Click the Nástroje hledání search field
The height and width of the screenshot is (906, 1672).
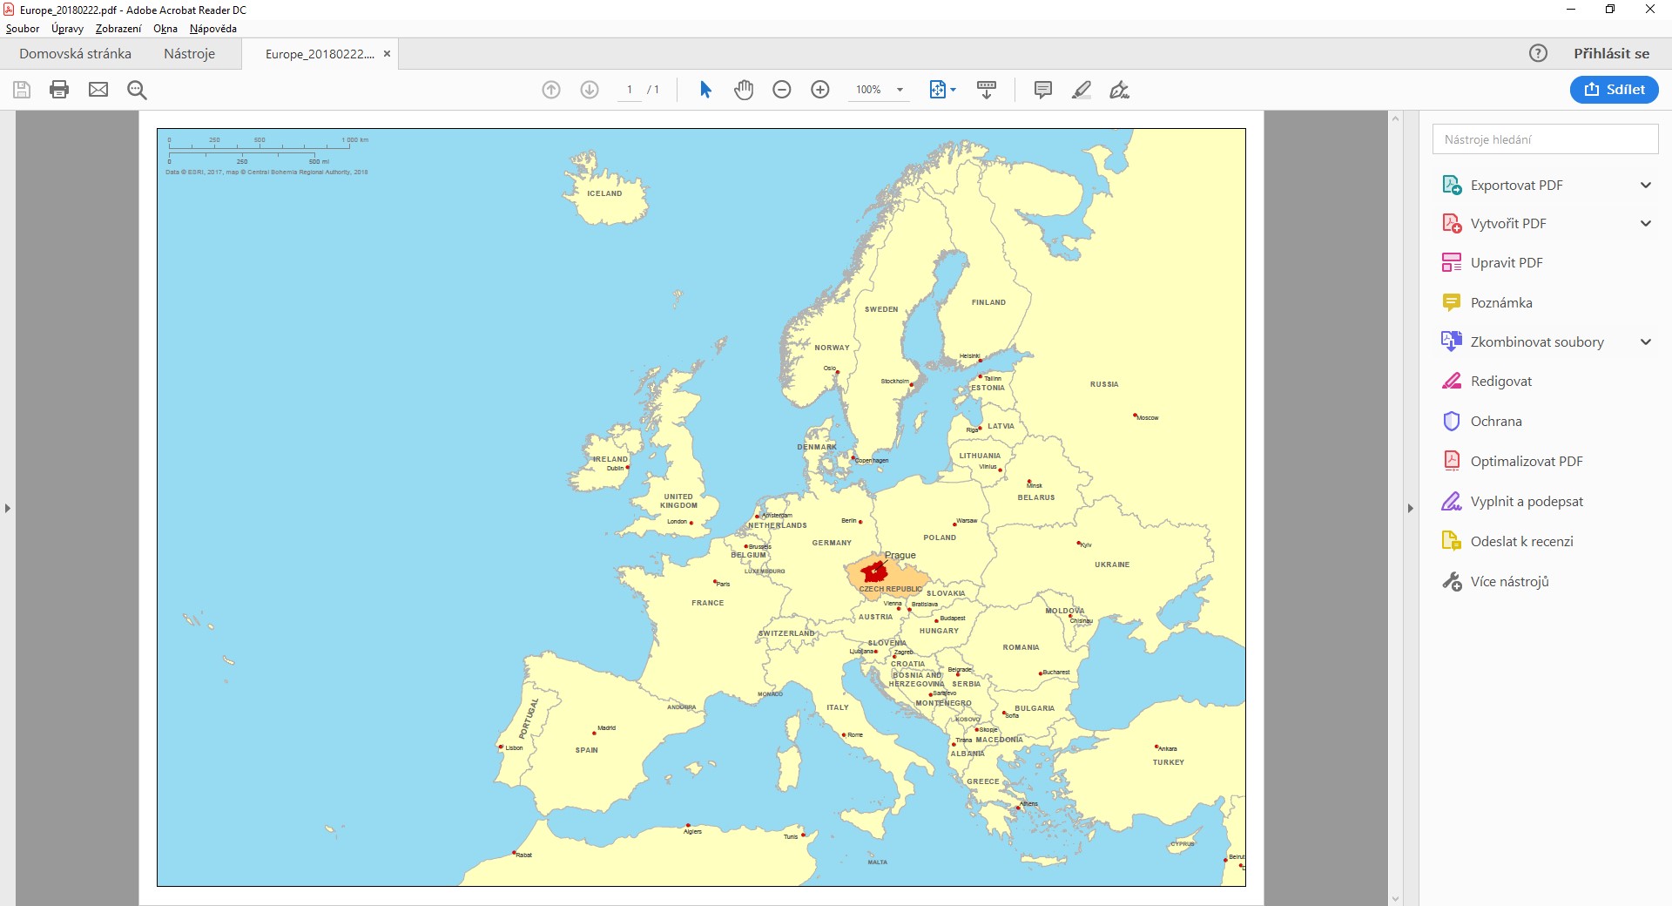coord(1544,139)
